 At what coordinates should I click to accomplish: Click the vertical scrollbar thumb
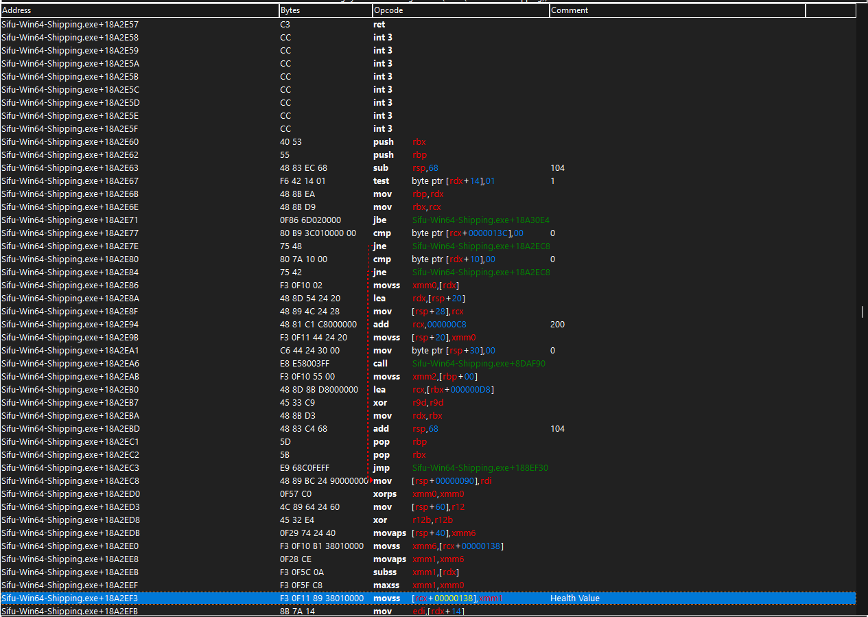(x=861, y=311)
